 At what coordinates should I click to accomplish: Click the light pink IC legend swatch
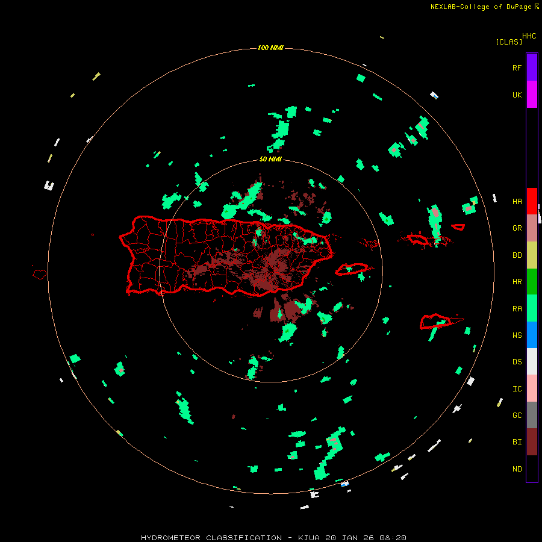coord(532,388)
